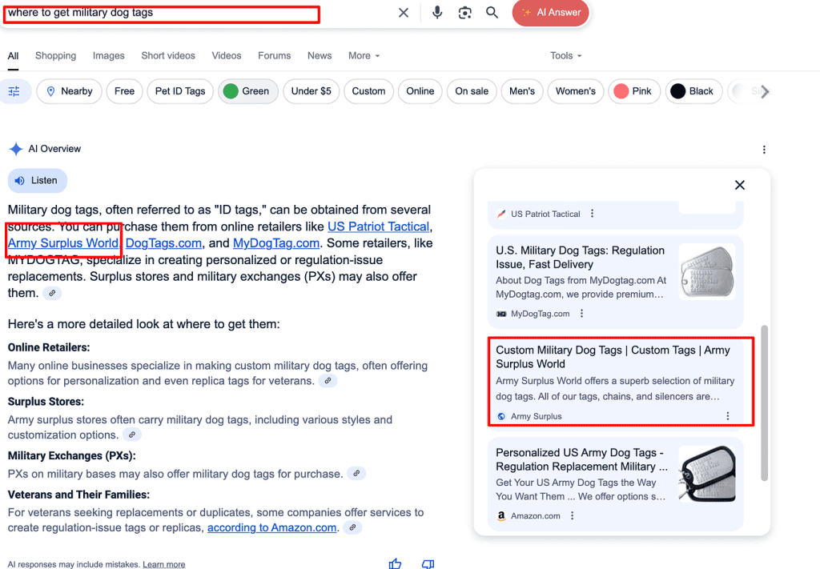Toggle the Custom filter chip
Image resolution: width=820 pixels, height=569 pixels.
pos(368,91)
